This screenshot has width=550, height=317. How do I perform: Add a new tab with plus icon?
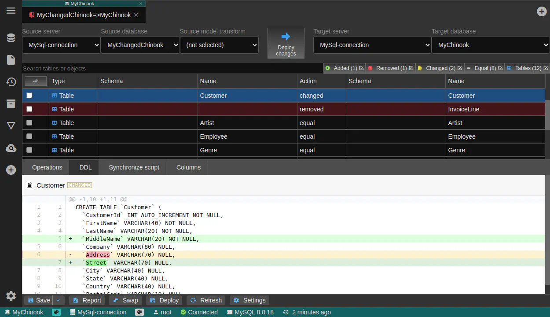click(x=542, y=11)
